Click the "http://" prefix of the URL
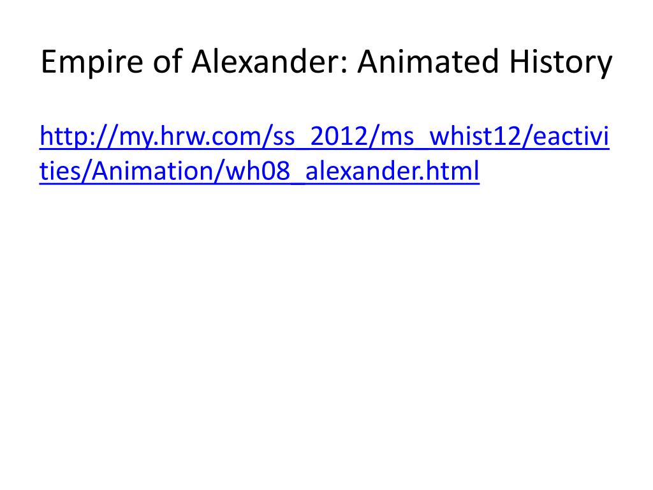This screenshot has height=490, width=653. click(78, 137)
